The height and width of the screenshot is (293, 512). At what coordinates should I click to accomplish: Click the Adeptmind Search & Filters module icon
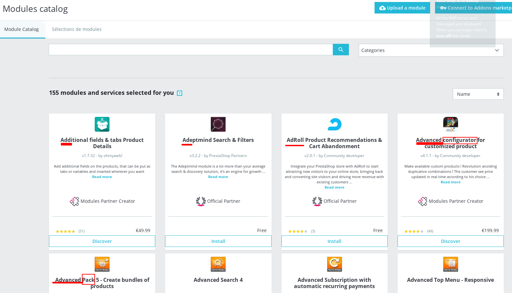tap(218, 124)
